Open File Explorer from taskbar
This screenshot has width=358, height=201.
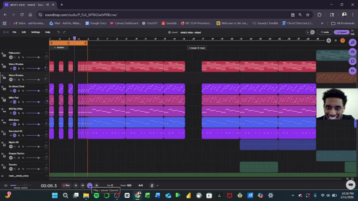[x=86, y=195]
